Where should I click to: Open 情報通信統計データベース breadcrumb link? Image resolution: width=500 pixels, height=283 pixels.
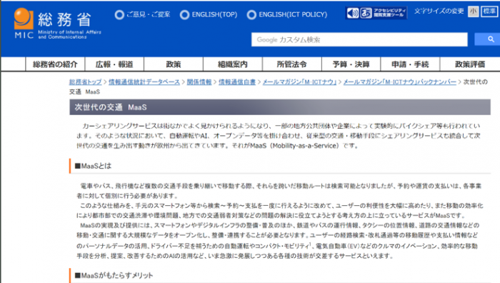pos(144,82)
